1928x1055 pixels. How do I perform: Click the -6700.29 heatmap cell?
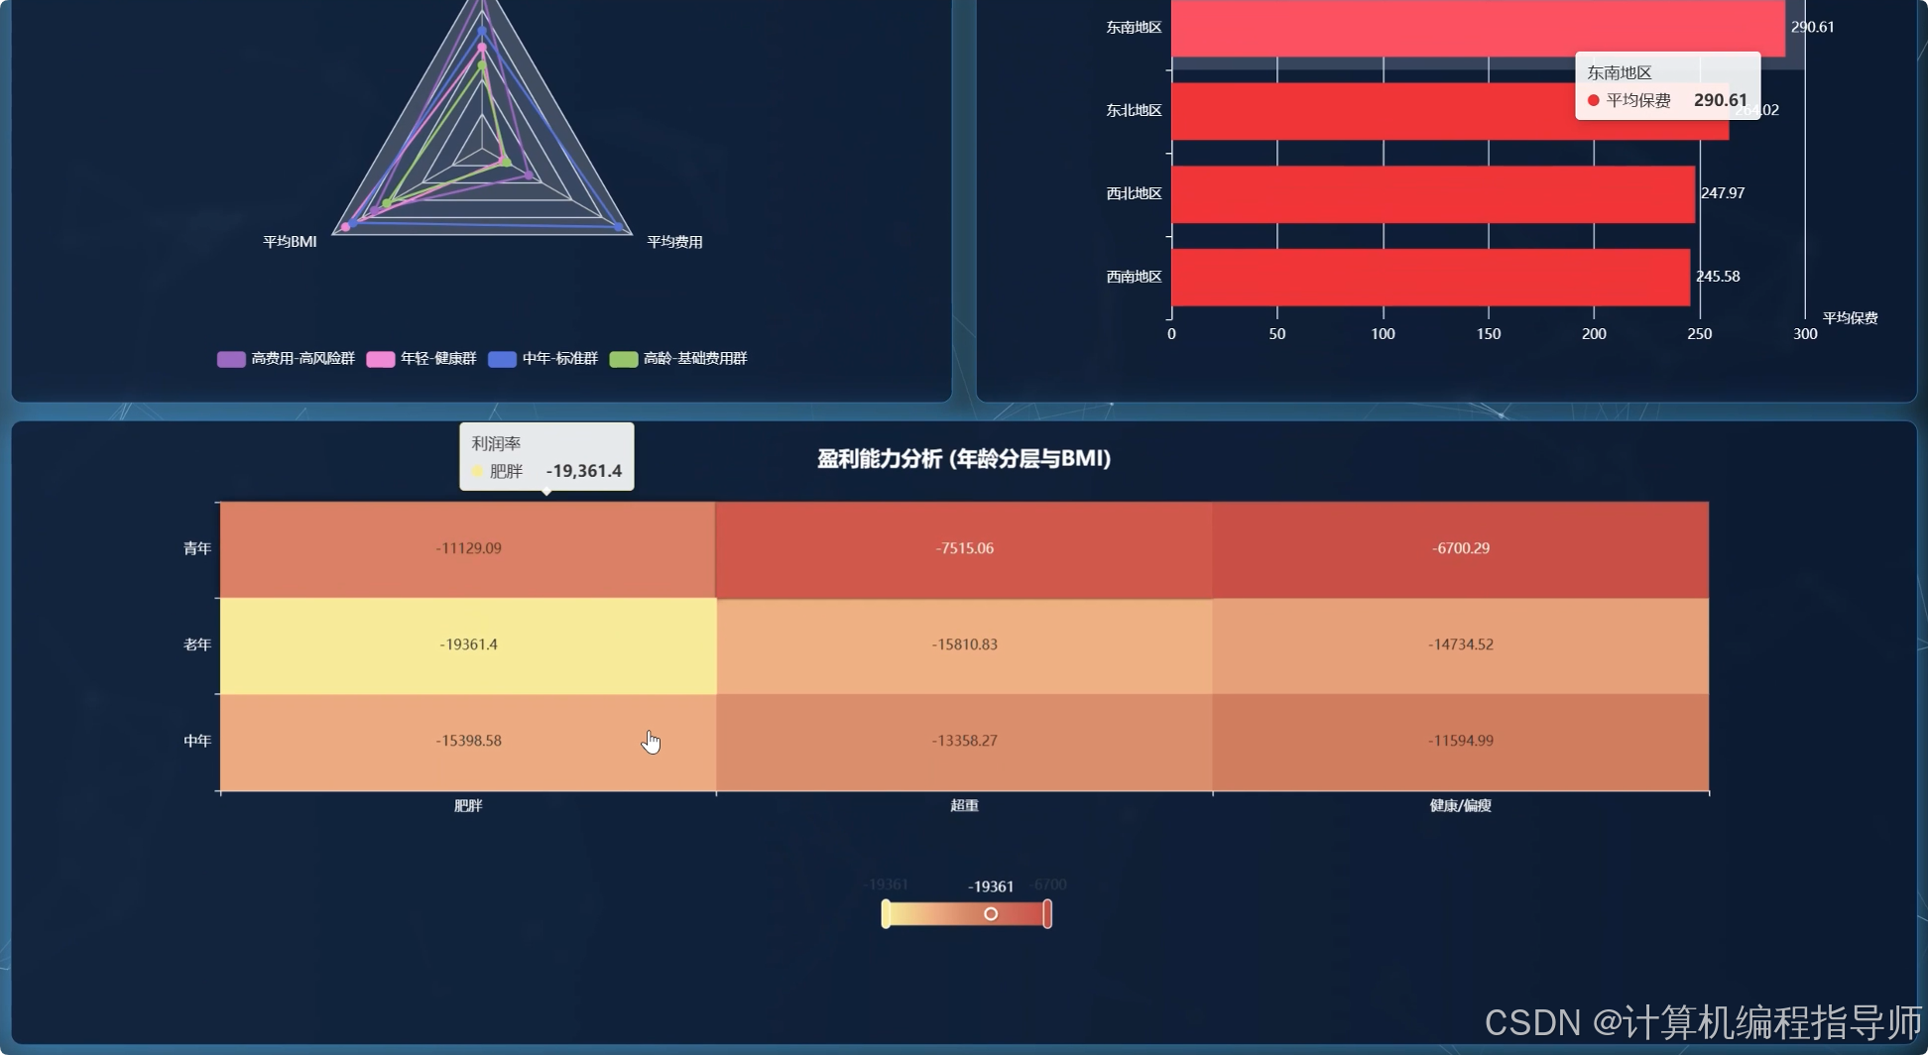(x=1460, y=549)
